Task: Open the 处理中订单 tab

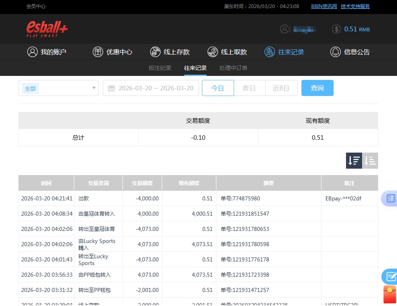Action: (x=233, y=68)
